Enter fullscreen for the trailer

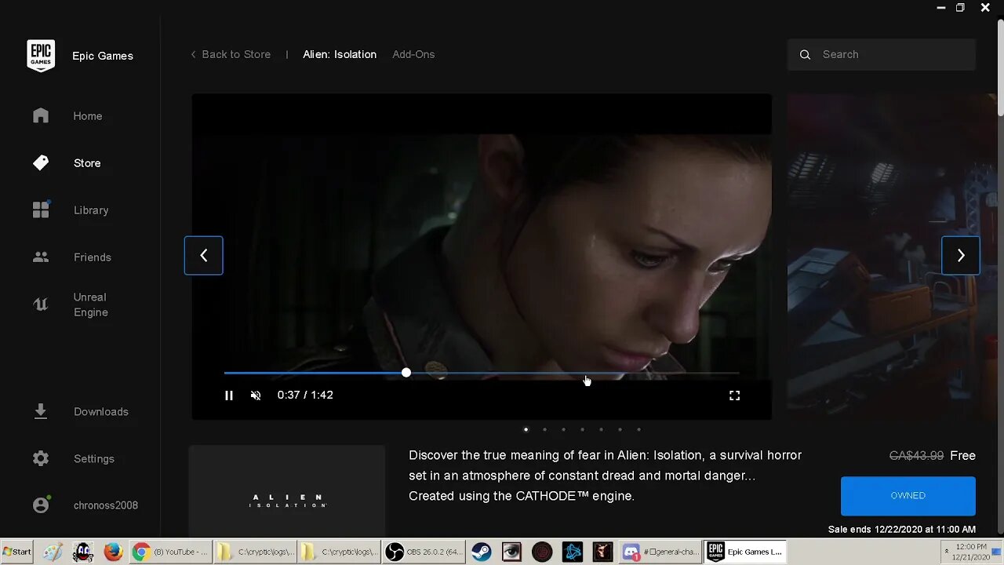tap(734, 395)
